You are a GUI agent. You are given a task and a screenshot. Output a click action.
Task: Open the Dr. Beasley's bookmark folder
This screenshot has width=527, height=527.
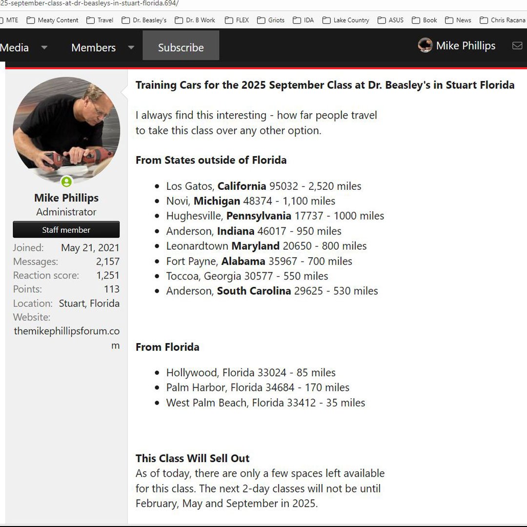tap(144, 20)
